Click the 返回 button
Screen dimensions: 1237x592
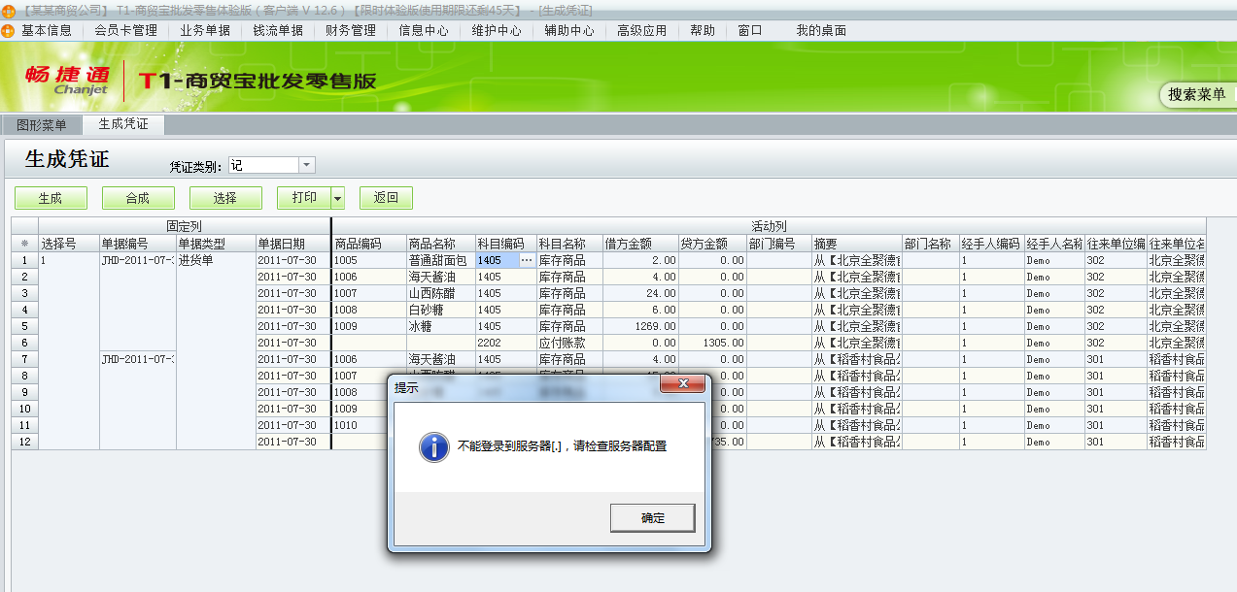[386, 198]
